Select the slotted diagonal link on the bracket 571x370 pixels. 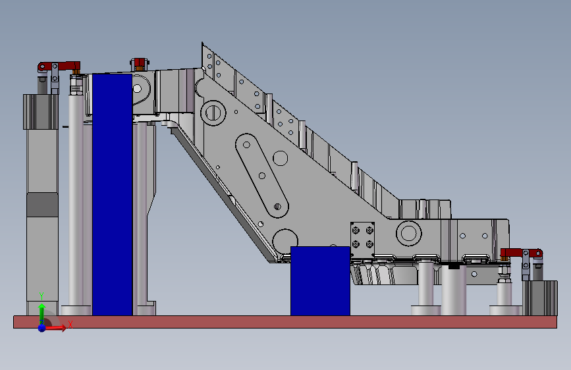click(x=262, y=176)
